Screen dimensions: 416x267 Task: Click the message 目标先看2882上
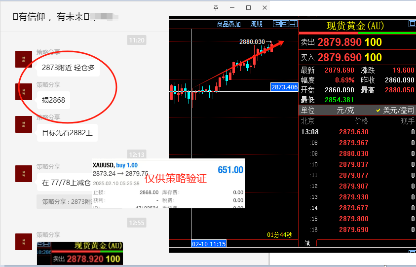[67, 133]
